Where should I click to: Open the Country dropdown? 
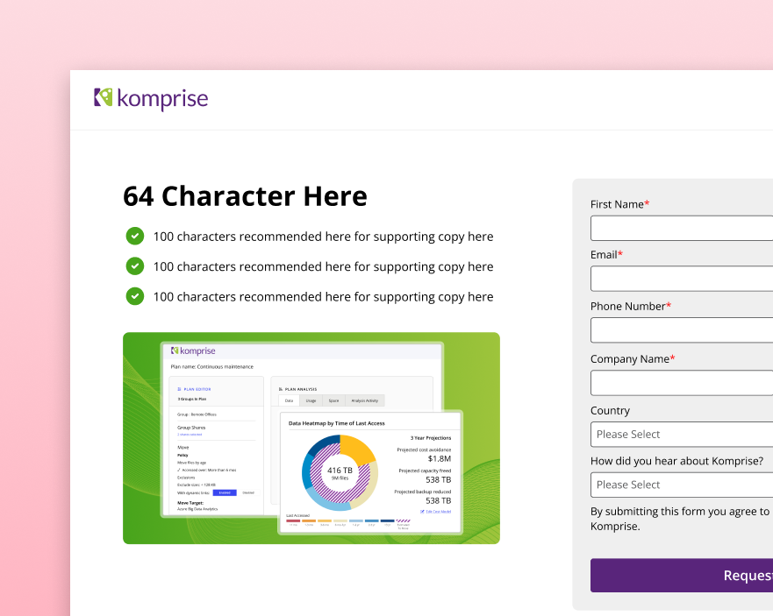[x=683, y=434]
